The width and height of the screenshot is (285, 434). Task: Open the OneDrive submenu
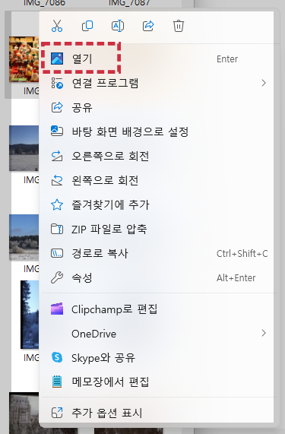158,334
